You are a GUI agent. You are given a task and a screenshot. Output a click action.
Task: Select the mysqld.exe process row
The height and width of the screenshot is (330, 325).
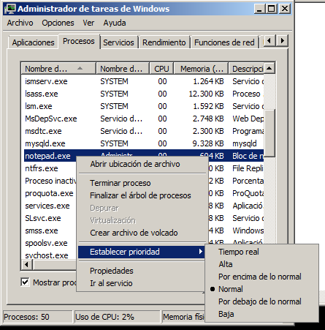pos(144,143)
